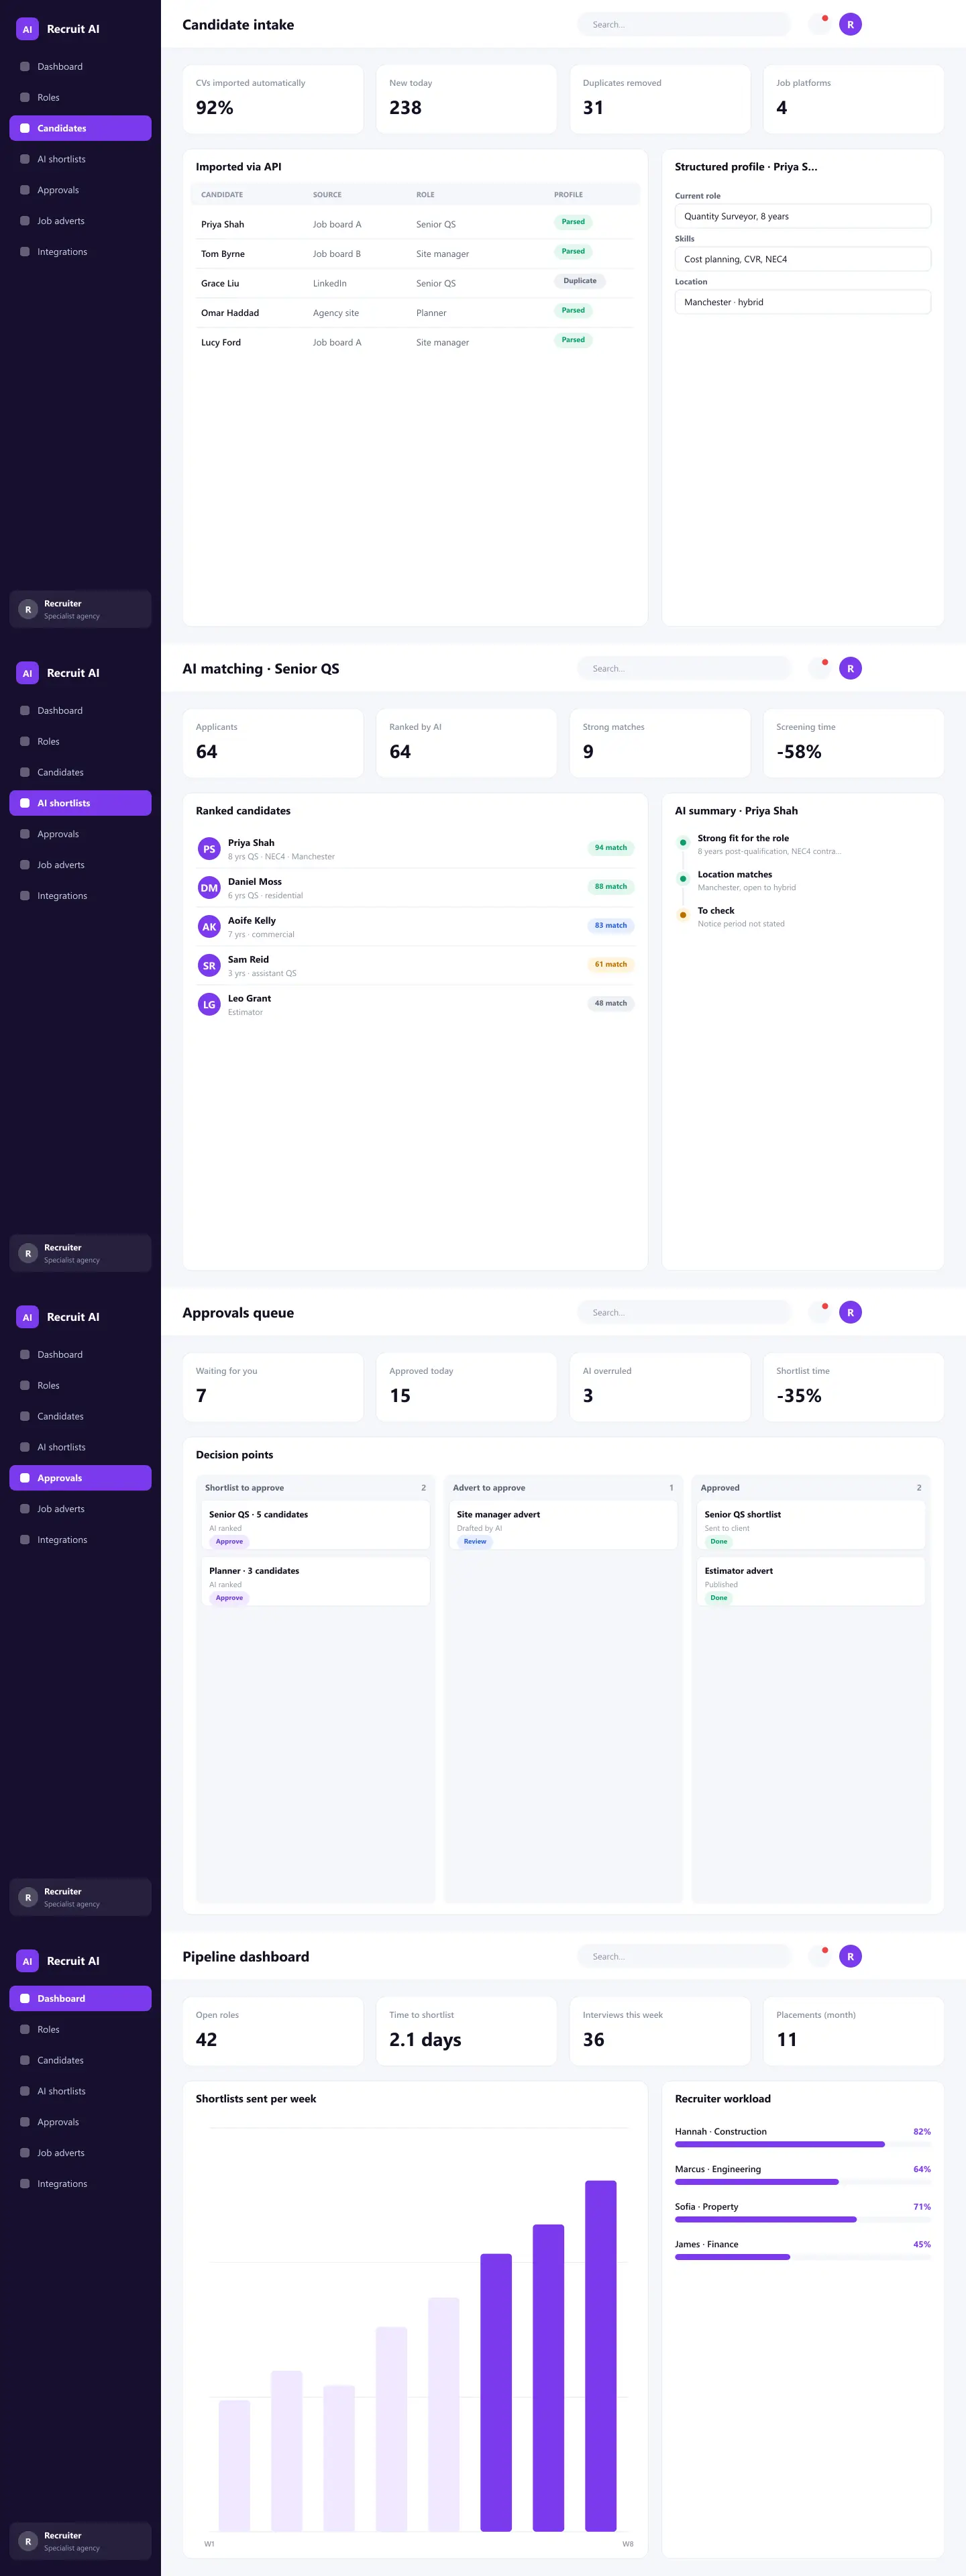Click R user avatar in Approvals queue header
Image resolution: width=966 pixels, height=2576 pixels.
850,1312
